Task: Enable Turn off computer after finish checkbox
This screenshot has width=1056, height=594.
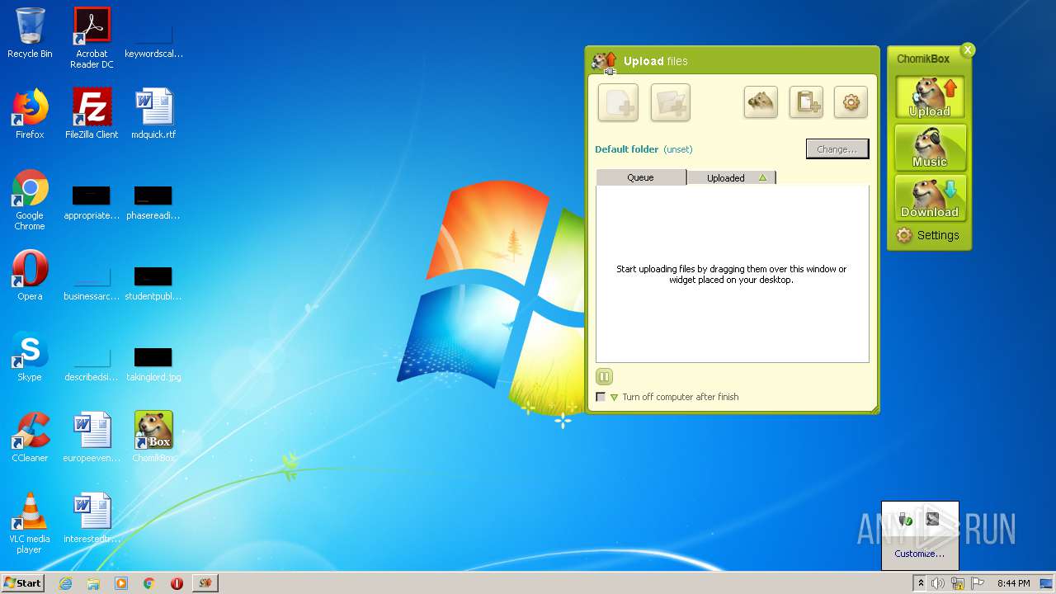Action: pos(601,397)
